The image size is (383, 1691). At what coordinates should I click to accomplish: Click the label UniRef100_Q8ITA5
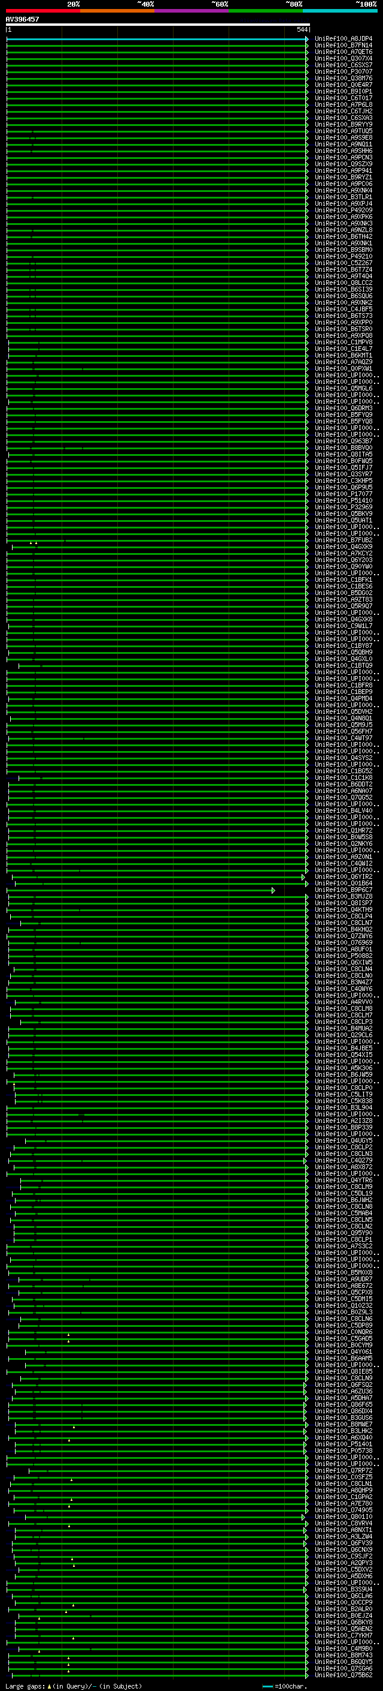click(344, 454)
